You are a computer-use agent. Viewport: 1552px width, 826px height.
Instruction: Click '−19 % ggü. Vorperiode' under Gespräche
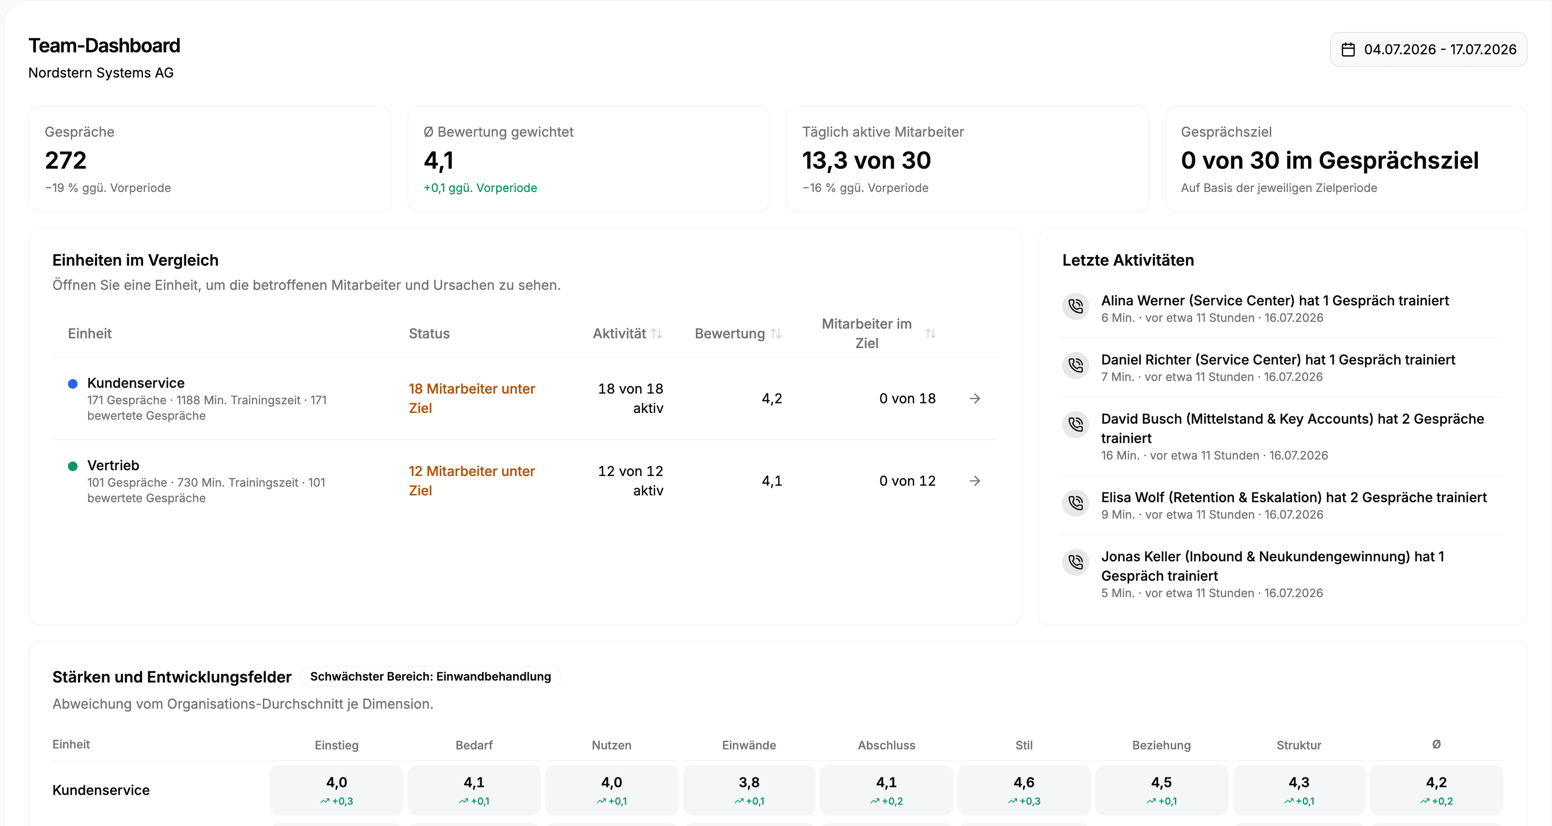[108, 188]
